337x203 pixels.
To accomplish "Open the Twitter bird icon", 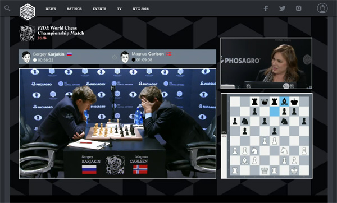I will pos(282,8).
